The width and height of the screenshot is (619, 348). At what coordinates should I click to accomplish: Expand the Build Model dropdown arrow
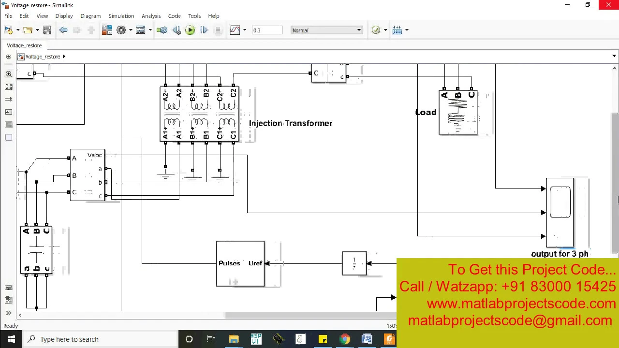(x=407, y=30)
